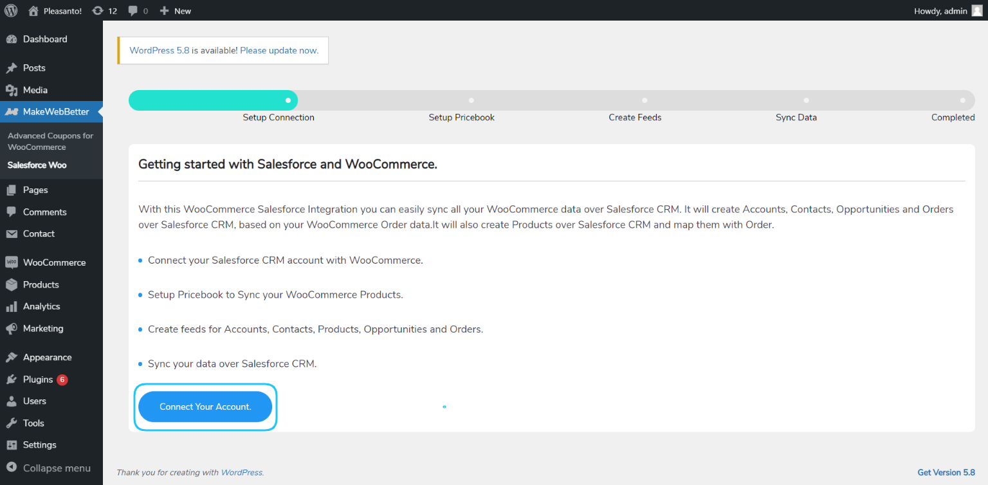
Task: Click the Plugins red 6 update badge
Action: [x=62, y=380]
